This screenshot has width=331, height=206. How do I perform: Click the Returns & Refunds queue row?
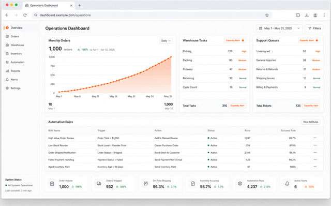(288, 69)
